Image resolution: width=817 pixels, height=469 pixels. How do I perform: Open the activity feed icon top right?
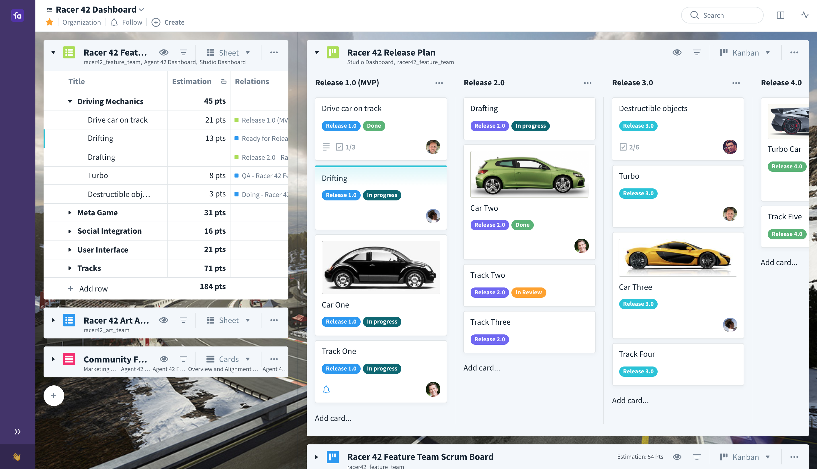(x=805, y=15)
